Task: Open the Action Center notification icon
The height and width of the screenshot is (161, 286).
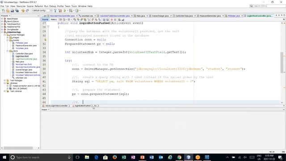Action: click(280, 157)
